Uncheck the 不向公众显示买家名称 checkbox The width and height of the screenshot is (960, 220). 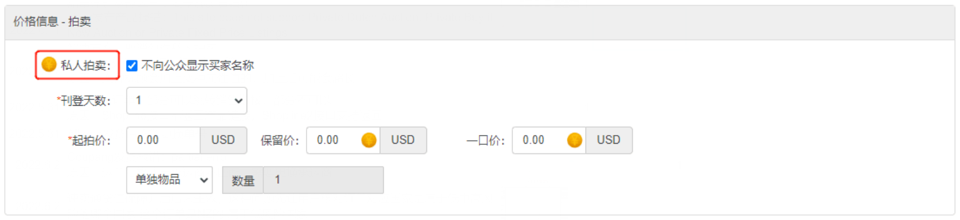(132, 65)
